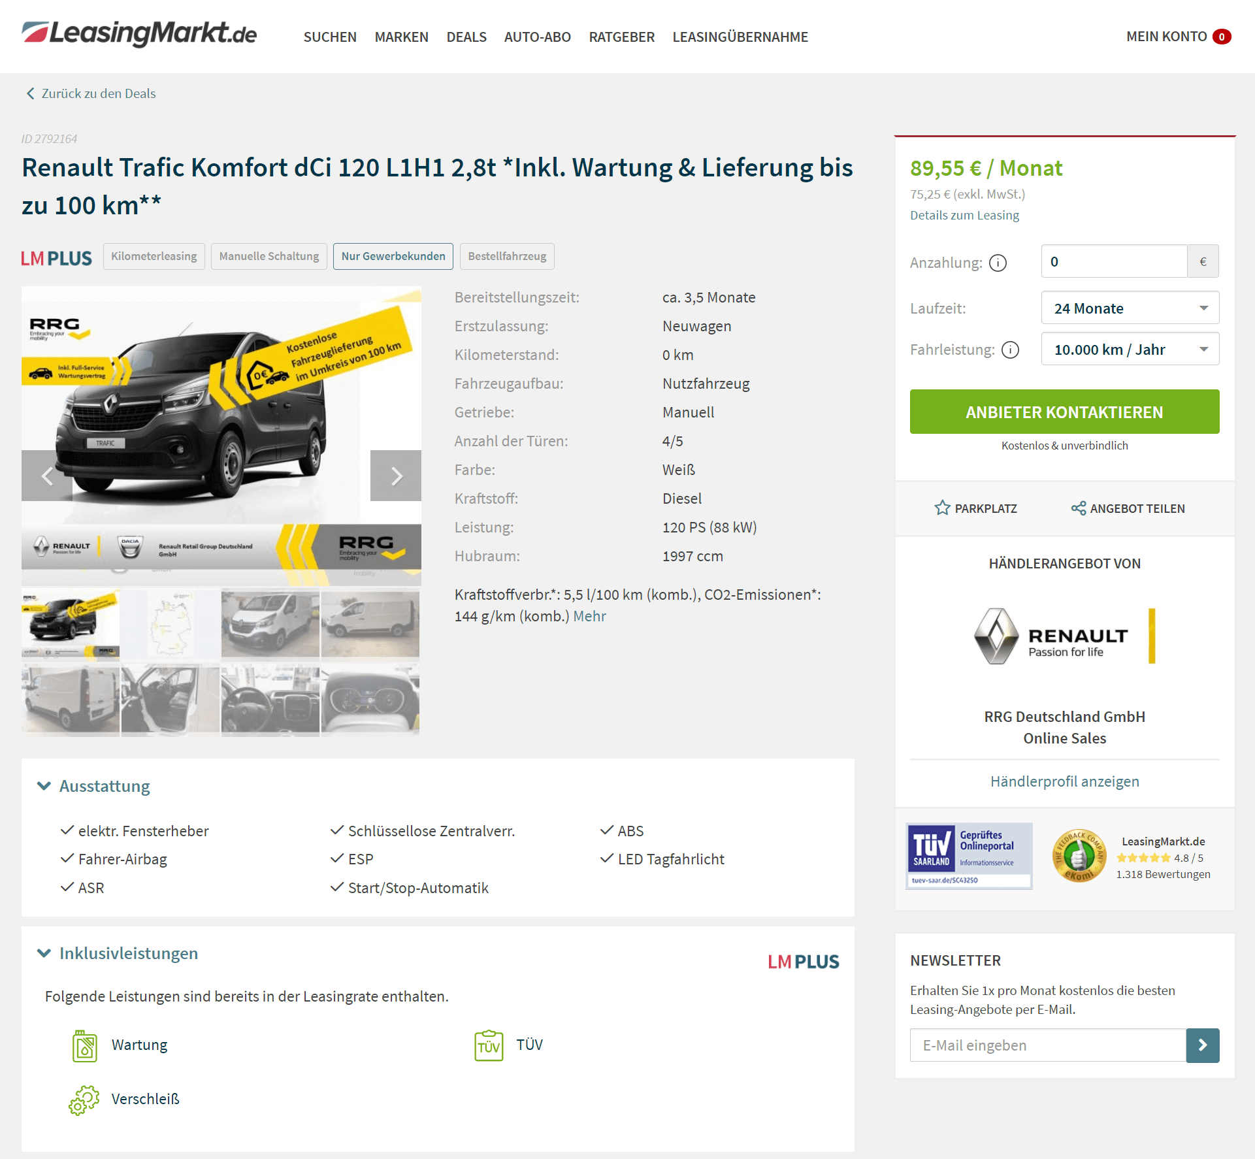Click the Angebot teilen share icon

pyautogui.click(x=1079, y=508)
